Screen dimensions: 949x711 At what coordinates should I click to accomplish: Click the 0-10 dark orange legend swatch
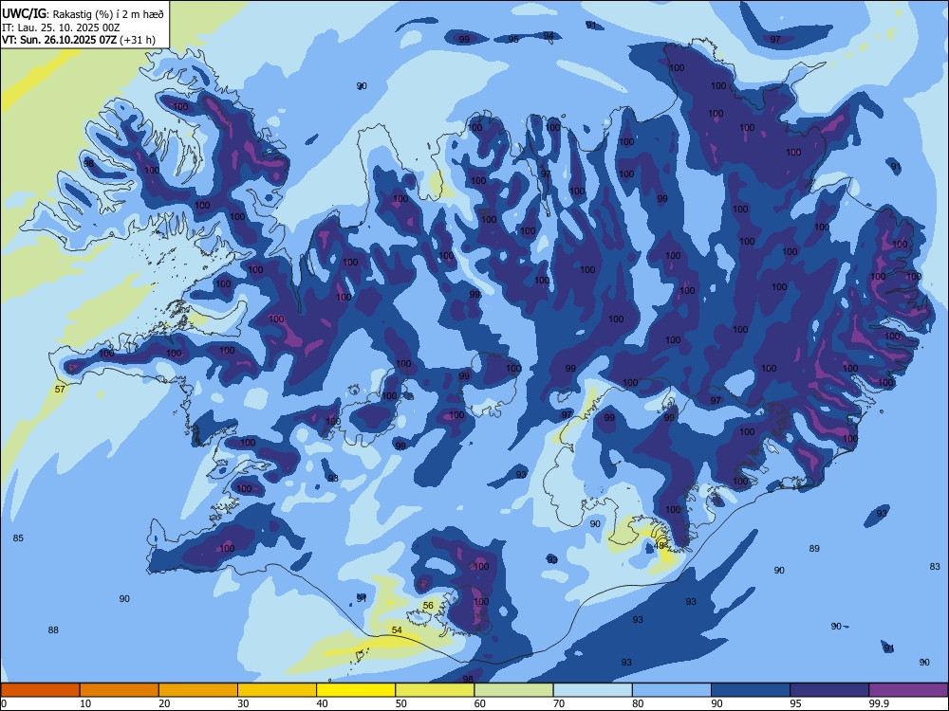(x=40, y=690)
